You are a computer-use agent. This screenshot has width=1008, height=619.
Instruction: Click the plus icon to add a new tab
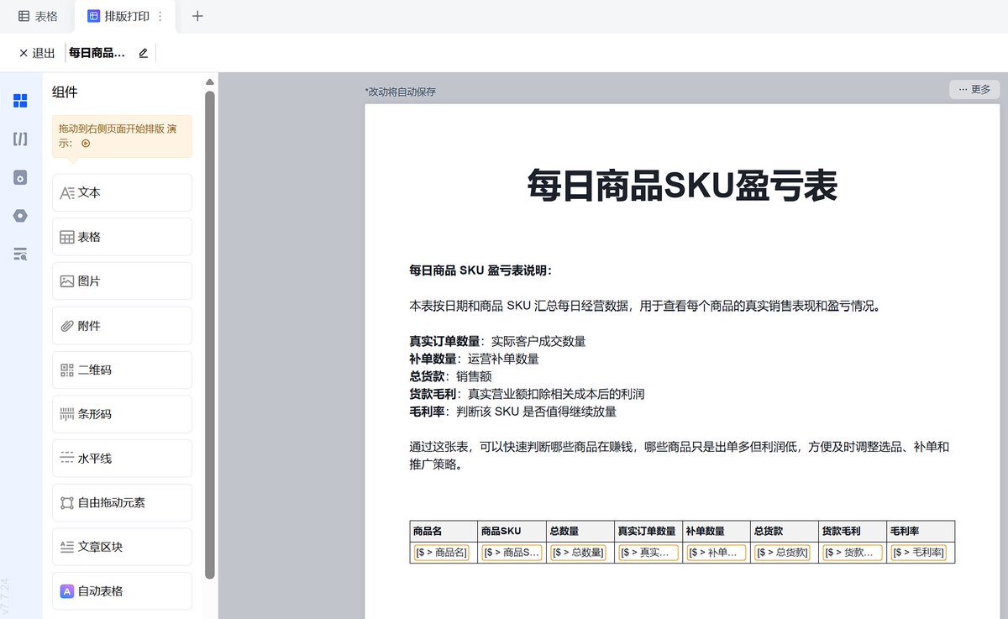click(197, 16)
